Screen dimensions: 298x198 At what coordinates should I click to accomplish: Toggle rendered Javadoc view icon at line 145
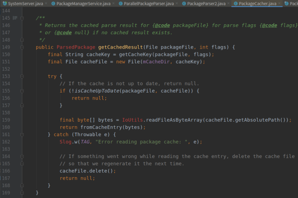tap(15, 18)
